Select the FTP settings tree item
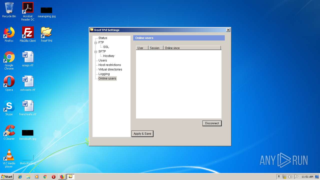The height and width of the screenshot is (180, 320). point(101,42)
